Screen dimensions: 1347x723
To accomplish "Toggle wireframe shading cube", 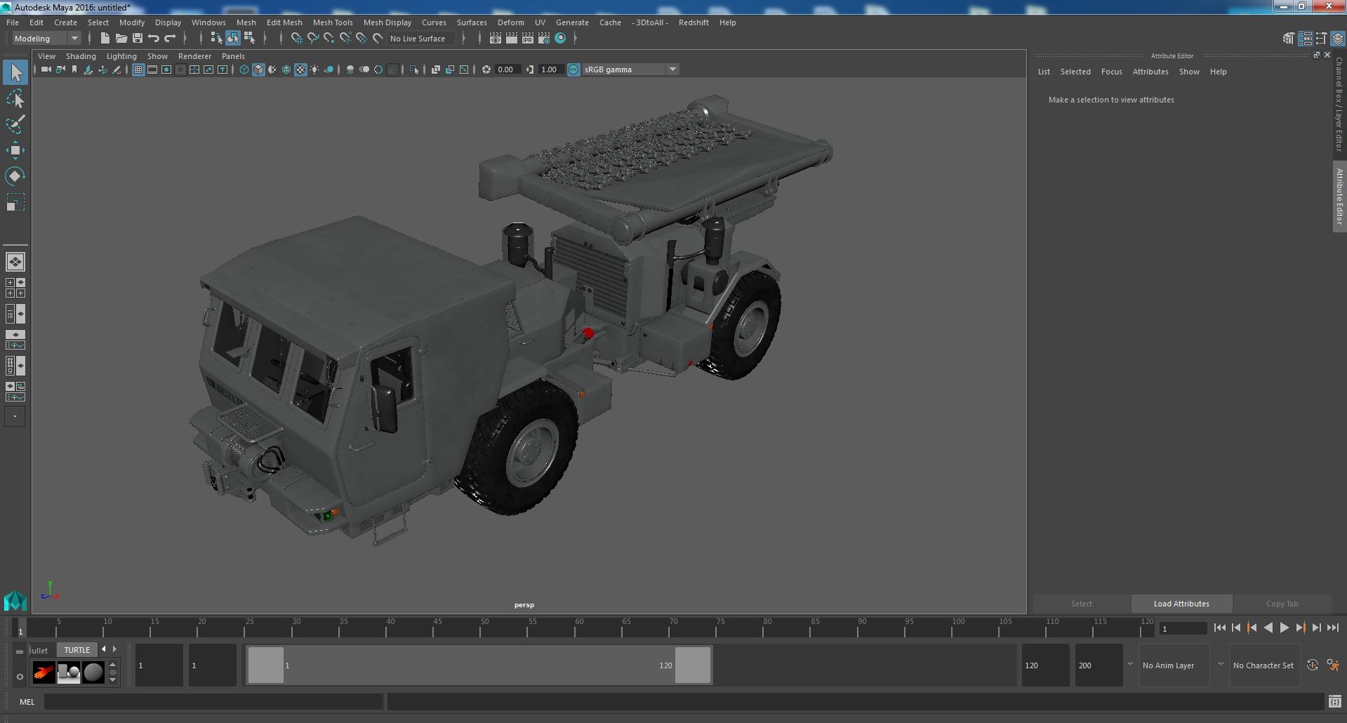I will pyautogui.click(x=244, y=69).
